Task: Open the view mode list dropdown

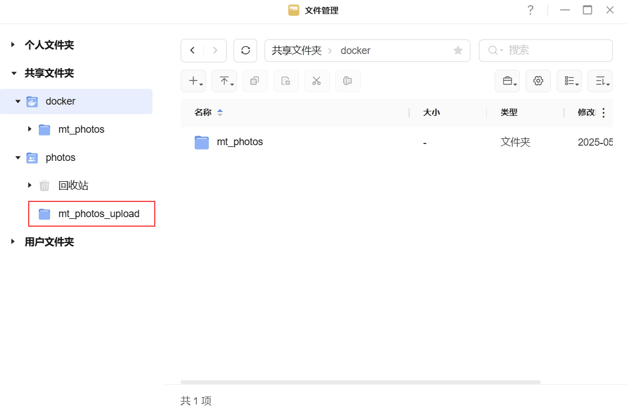Action: 569,81
